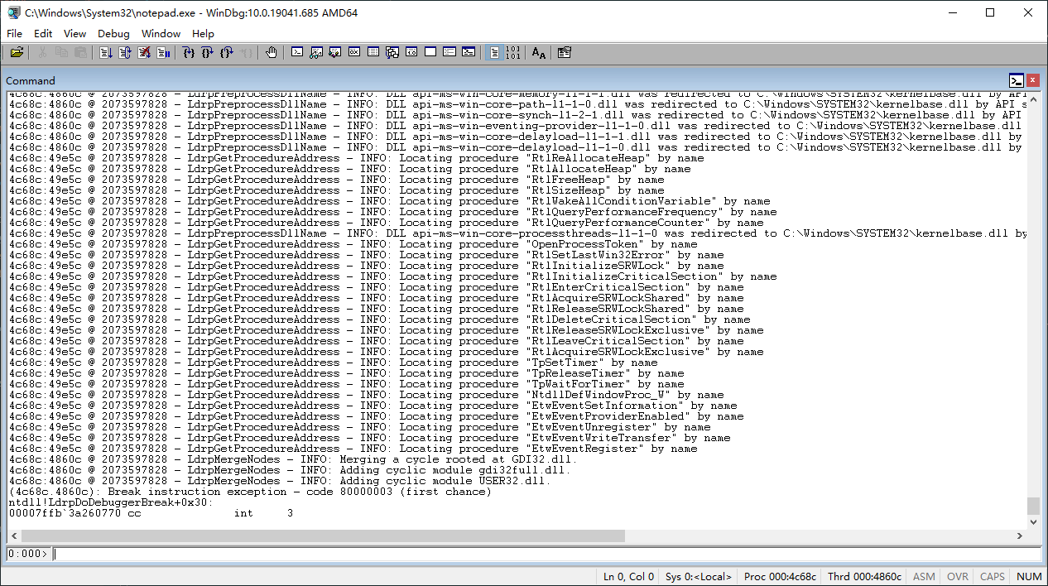Click the Stop debugging toolbar icon
This screenshot has height=586, width=1048.
(144, 52)
